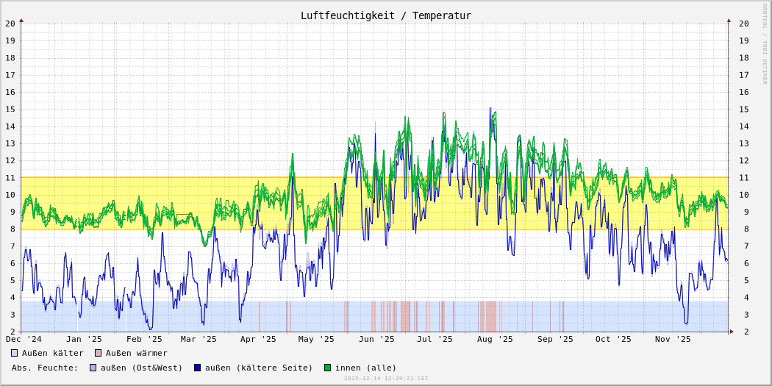Image resolution: width=772 pixels, height=386 pixels.
Task: Select the 'Nov '25' x-axis label
Action: [673, 339]
